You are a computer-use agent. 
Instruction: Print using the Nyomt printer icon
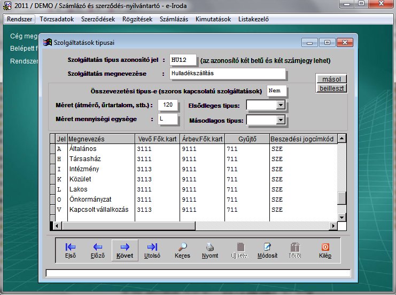[211, 250]
